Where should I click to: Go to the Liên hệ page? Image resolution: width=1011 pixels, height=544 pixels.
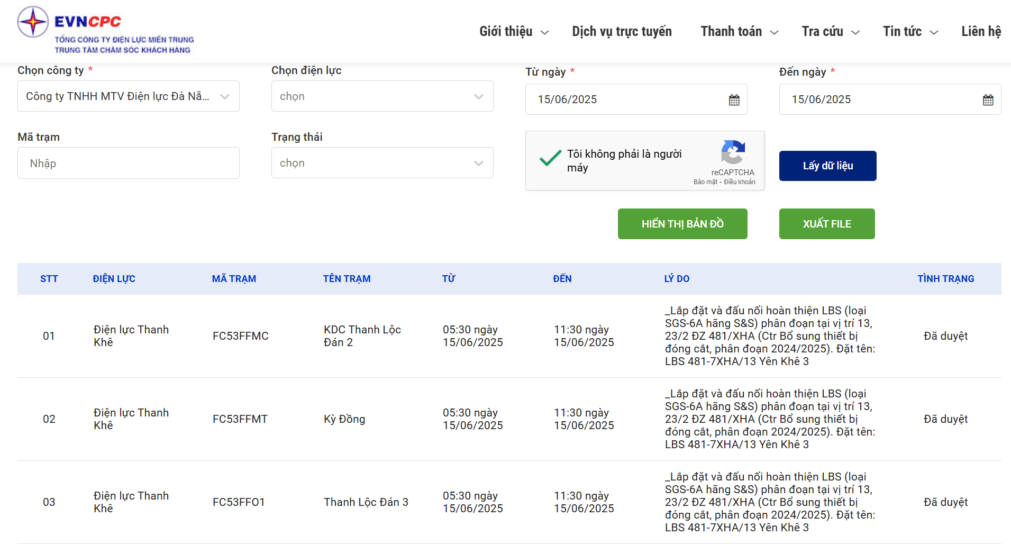pyautogui.click(x=981, y=32)
